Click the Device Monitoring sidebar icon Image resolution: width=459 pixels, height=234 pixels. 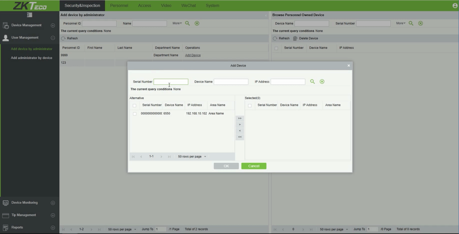point(6,203)
